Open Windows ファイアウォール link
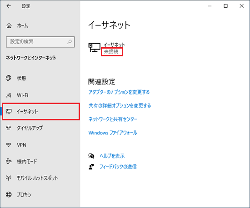250x208 pixels. (113, 133)
